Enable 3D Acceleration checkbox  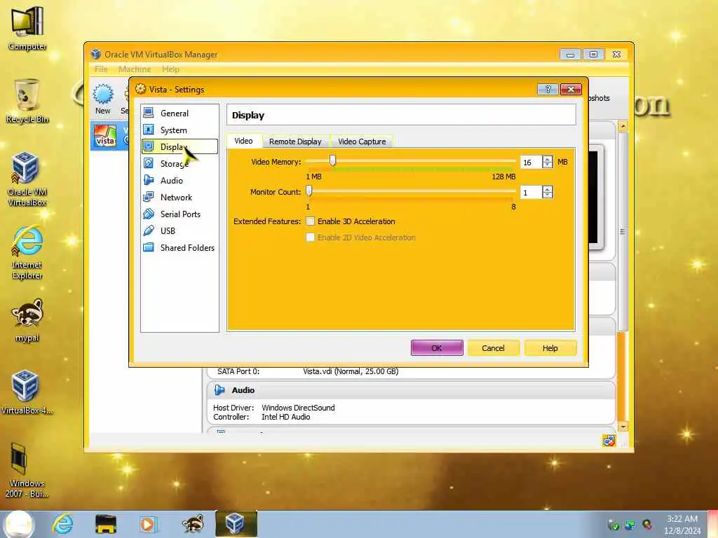[310, 221]
